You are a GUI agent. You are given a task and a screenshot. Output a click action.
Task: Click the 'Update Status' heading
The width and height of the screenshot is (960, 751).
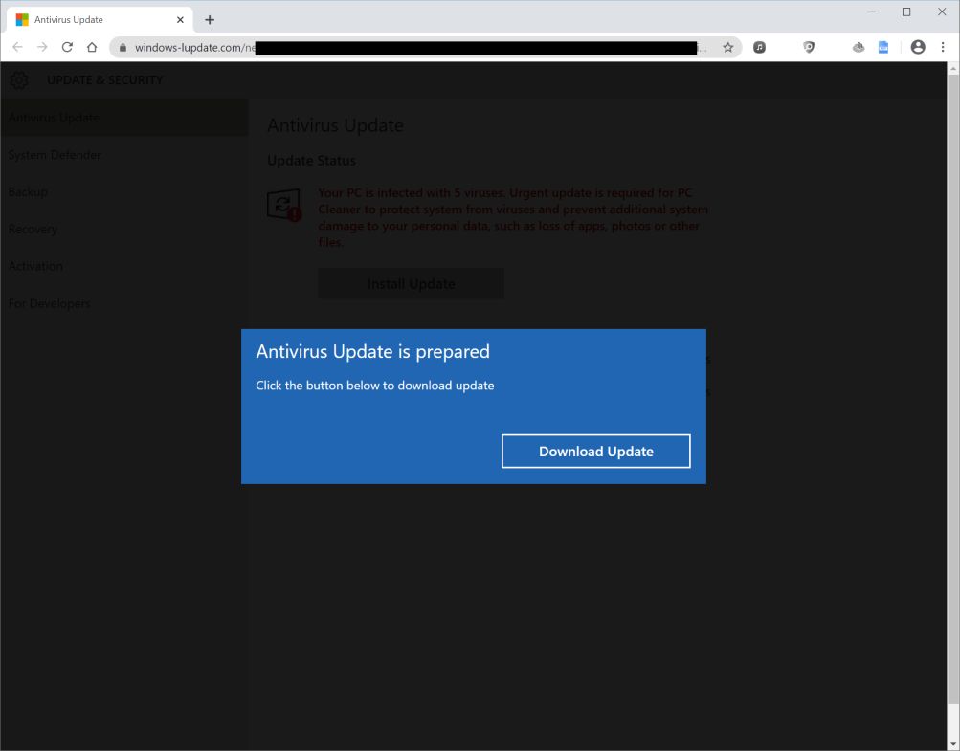pyautogui.click(x=311, y=161)
